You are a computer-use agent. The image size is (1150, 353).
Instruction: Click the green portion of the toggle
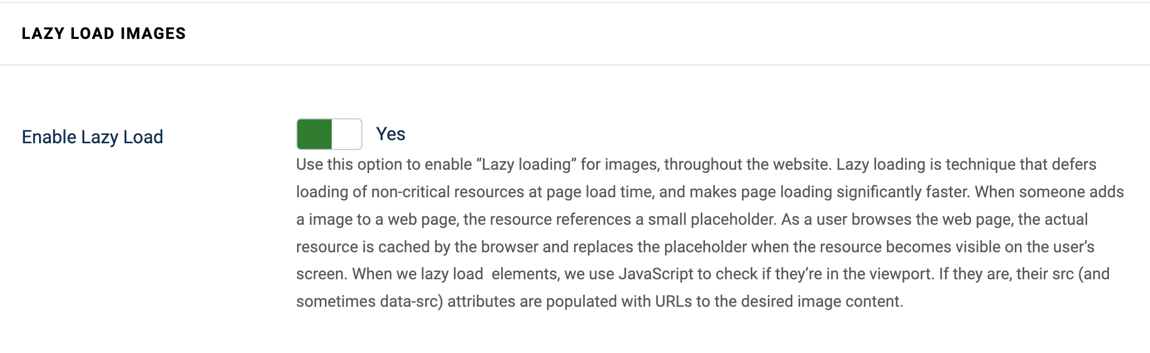pyautogui.click(x=315, y=134)
